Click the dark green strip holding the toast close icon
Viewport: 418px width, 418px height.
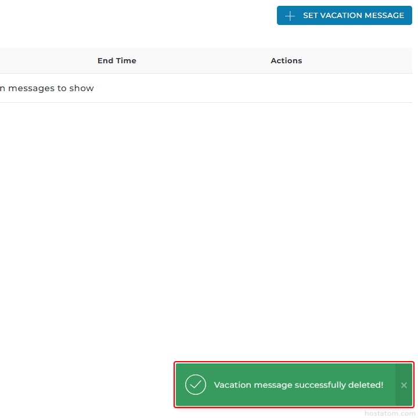pos(404,372)
